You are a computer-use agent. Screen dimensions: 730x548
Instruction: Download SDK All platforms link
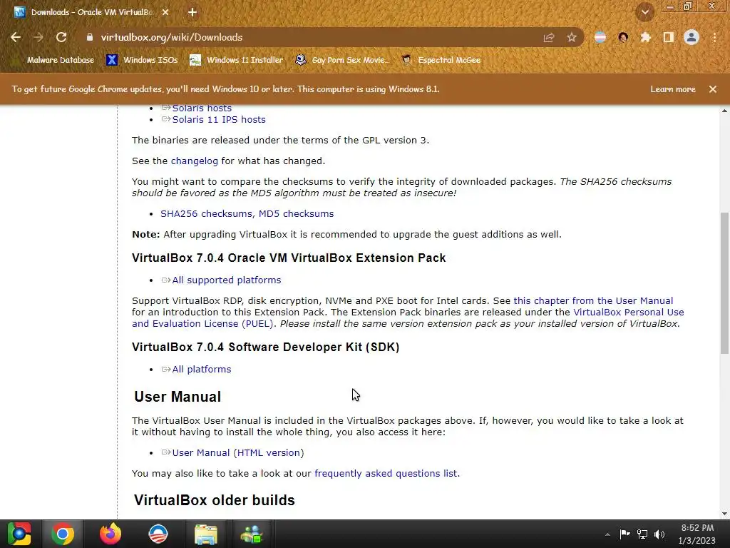[x=201, y=369]
